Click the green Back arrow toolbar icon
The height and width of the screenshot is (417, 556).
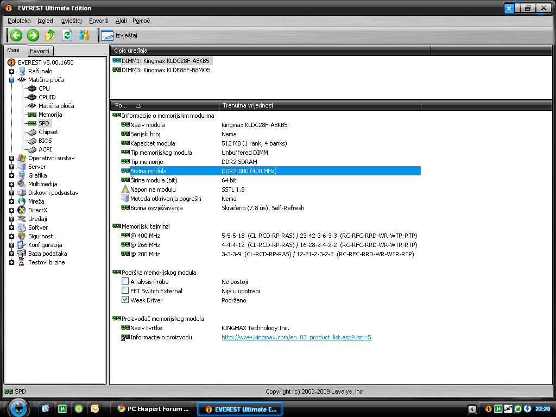click(16, 35)
